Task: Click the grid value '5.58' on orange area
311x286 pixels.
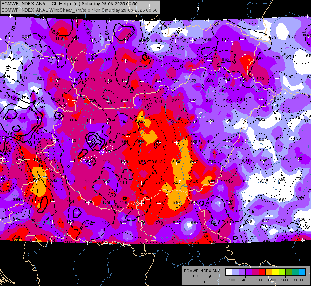Action: (x=176, y=162)
